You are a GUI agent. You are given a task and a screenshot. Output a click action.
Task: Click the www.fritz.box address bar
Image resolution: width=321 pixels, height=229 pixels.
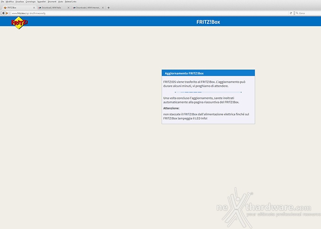tap(147, 13)
